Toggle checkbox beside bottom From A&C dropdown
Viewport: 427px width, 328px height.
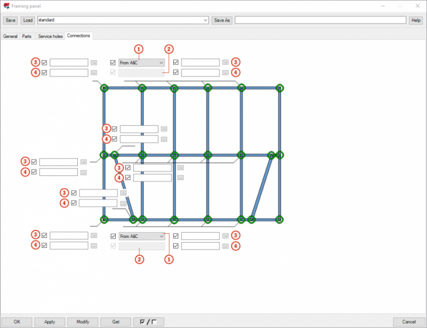click(113, 236)
